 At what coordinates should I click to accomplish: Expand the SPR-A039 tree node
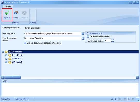[x=6, y=62]
